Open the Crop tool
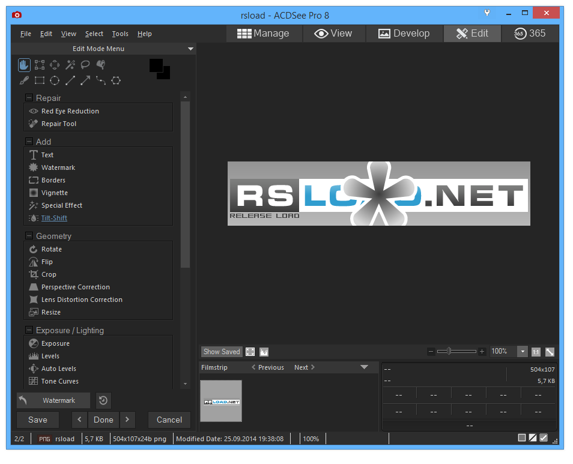Screen dimensions: 573x464 pos(49,274)
